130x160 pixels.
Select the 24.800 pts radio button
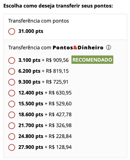pos(12,136)
